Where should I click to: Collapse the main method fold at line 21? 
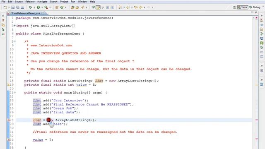click(14, 93)
